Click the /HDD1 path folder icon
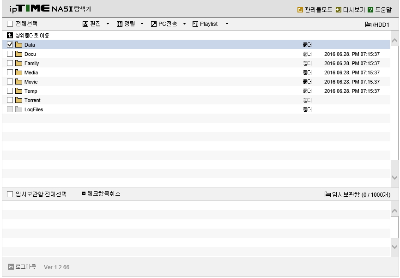The height and width of the screenshot is (278, 400). (x=368, y=24)
